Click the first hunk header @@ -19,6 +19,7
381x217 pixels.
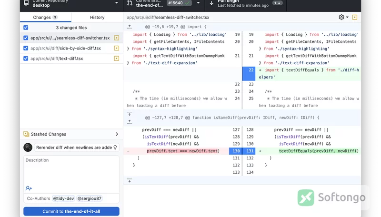point(176,27)
